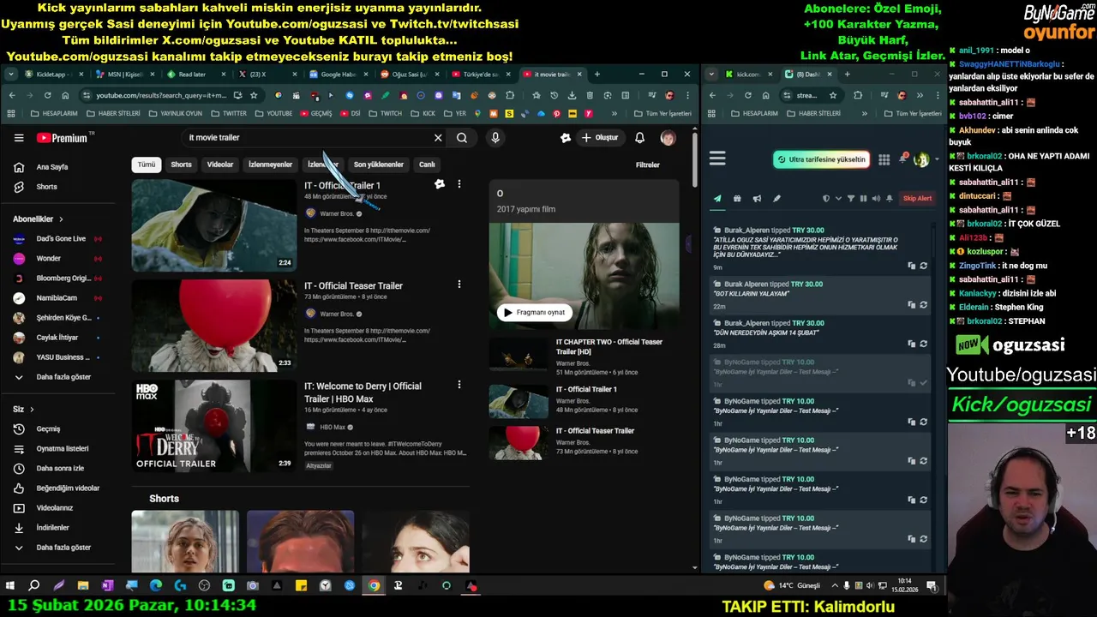Select the Videolar filter chip
The width and height of the screenshot is (1097, 617).
point(220,165)
